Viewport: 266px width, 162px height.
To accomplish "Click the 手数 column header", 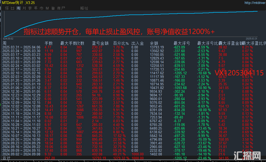I will pos(49,43).
